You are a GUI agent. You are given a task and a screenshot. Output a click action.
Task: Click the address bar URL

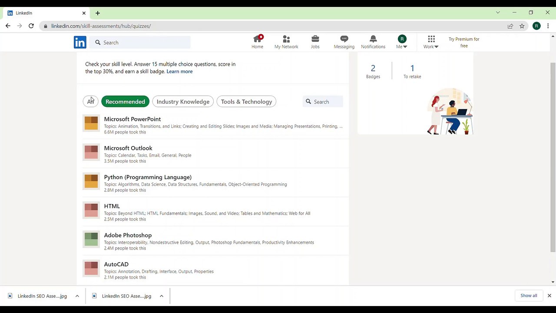point(101,26)
